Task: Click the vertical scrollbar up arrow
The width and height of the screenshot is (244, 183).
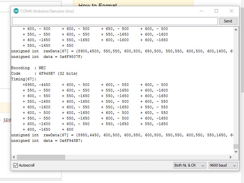Action: point(236,30)
